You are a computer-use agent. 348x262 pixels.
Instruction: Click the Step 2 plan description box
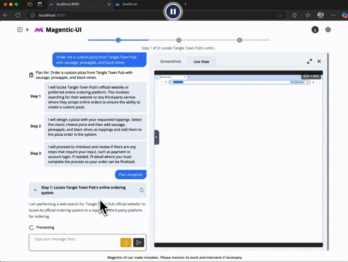pyautogui.click(x=96, y=127)
